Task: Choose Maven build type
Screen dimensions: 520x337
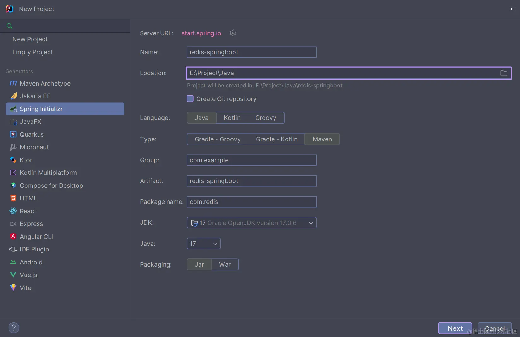Action: point(322,139)
